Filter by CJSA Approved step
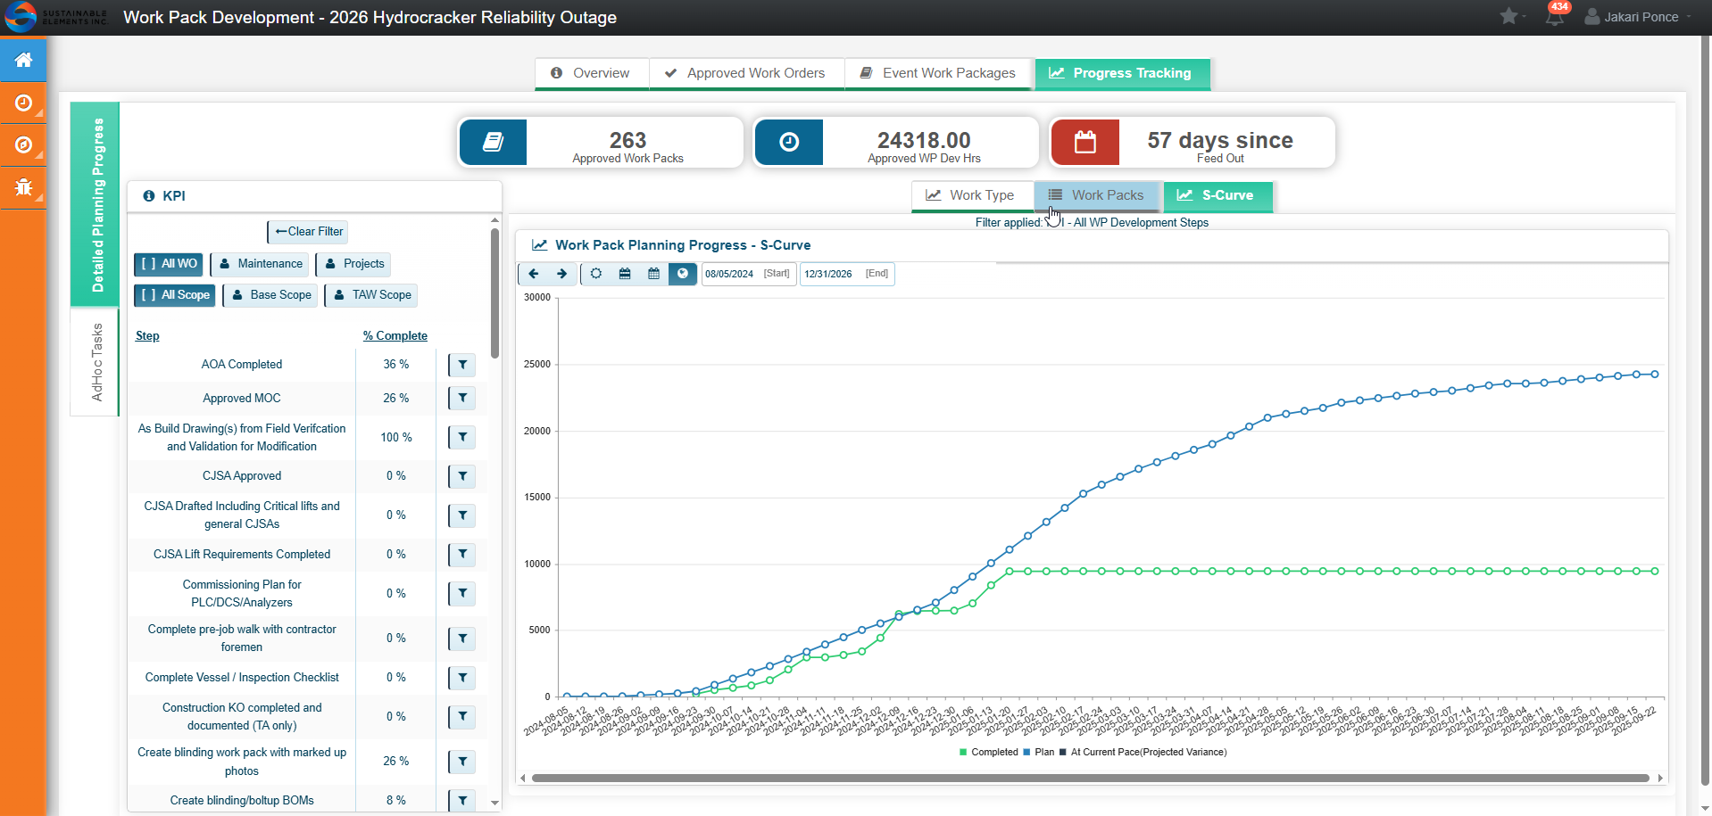 [x=462, y=476]
